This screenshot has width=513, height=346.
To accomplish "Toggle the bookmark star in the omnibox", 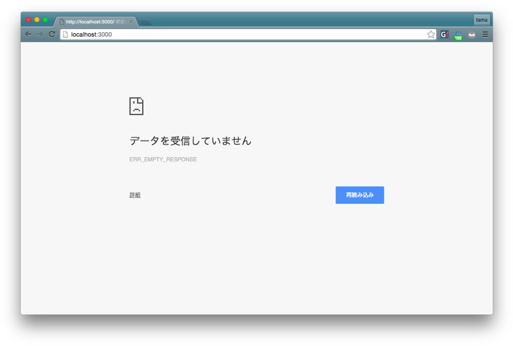I will coord(431,34).
